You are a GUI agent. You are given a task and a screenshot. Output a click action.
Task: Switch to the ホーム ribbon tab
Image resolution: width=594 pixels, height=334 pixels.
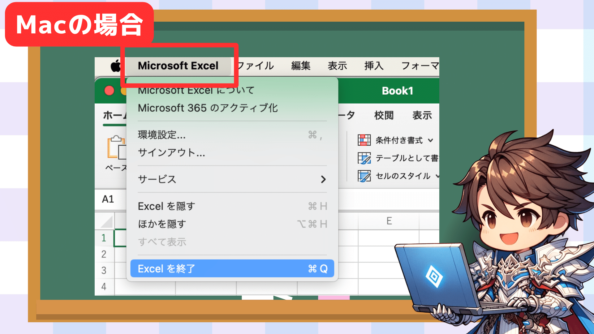pyautogui.click(x=114, y=115)
